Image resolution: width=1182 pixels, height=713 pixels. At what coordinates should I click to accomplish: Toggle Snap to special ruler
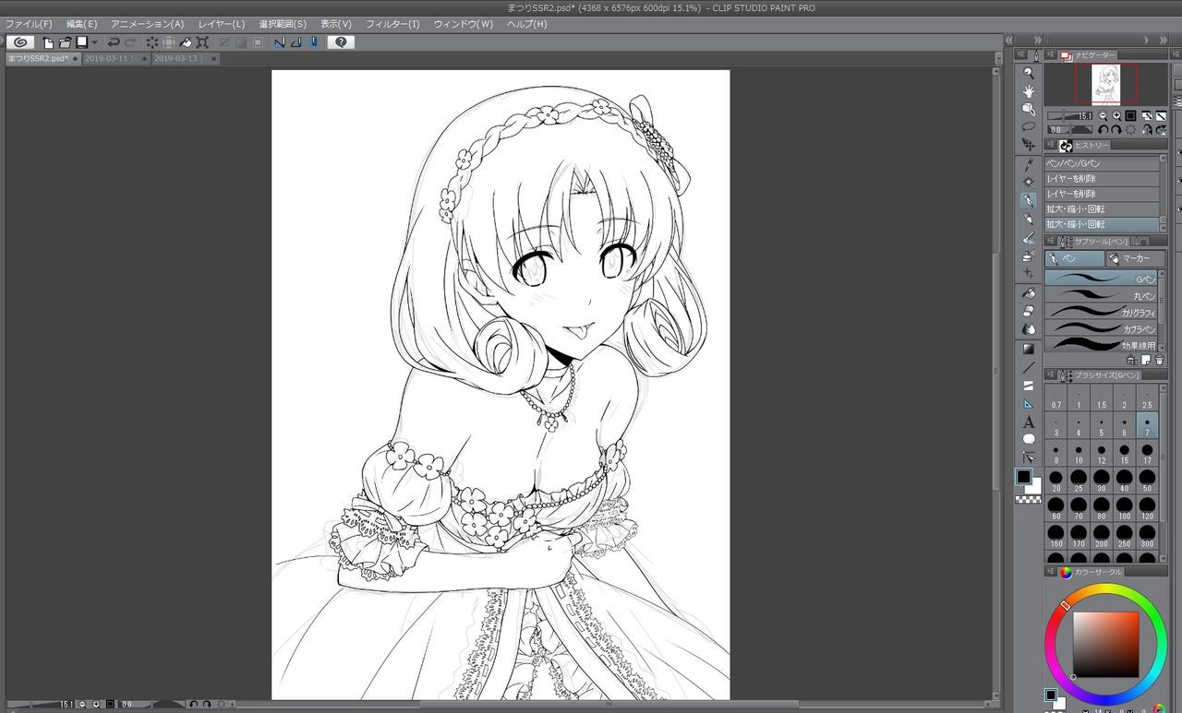click(296, 42)
